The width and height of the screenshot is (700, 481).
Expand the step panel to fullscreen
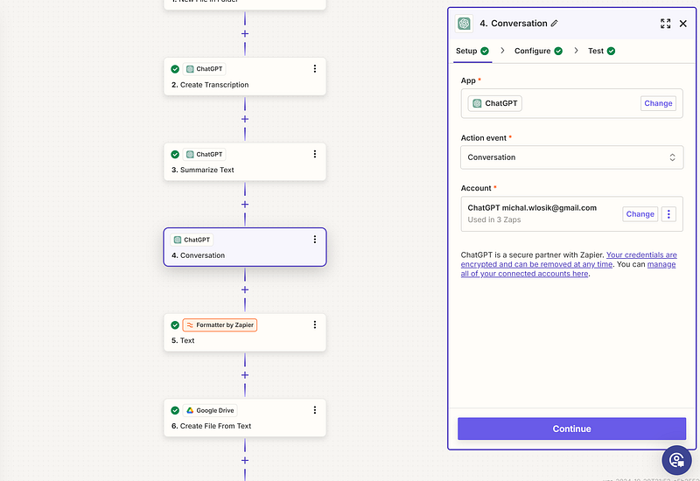[x=666, y=24]
